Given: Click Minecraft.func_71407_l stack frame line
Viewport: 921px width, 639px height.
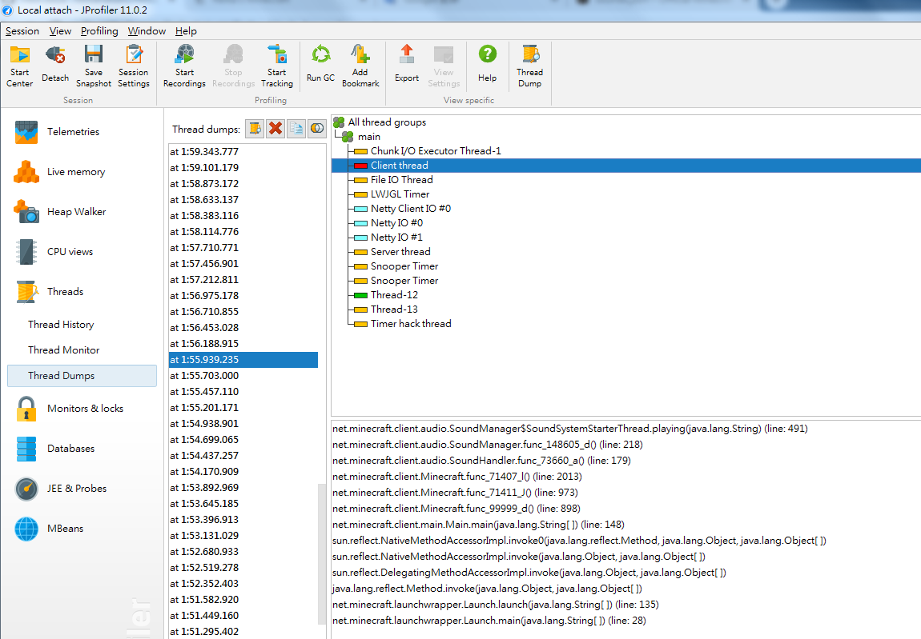Looking at the screenshot, I should [x=457, y=477].
